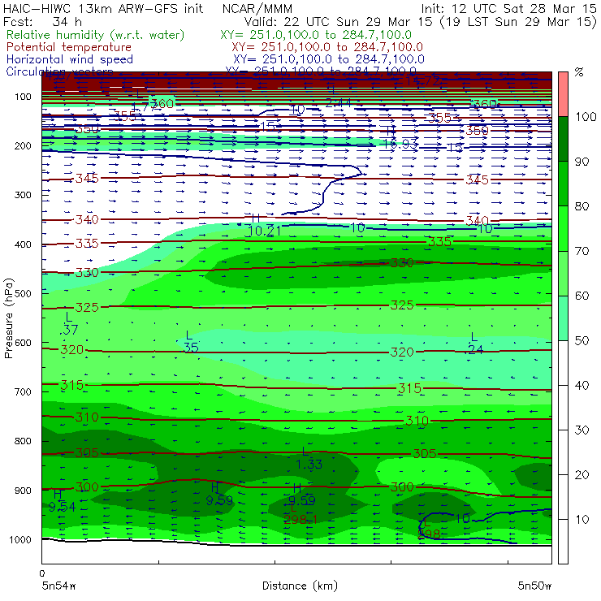Click the "Circulation vectors" legend label
This screenshot has height=601, width=601.
59,71
